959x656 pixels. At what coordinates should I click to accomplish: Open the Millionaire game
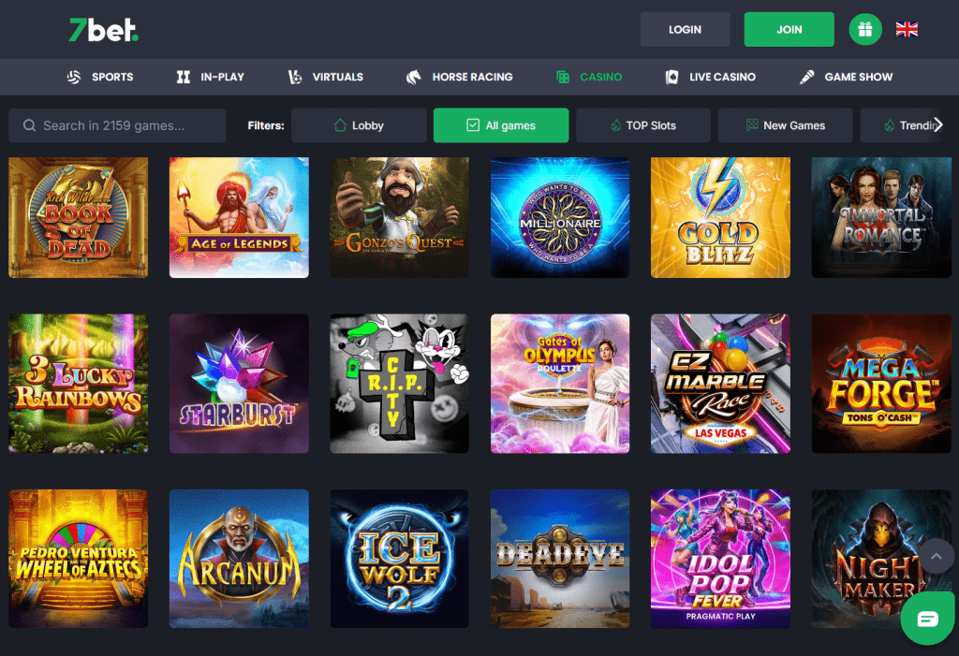(560, 218)
